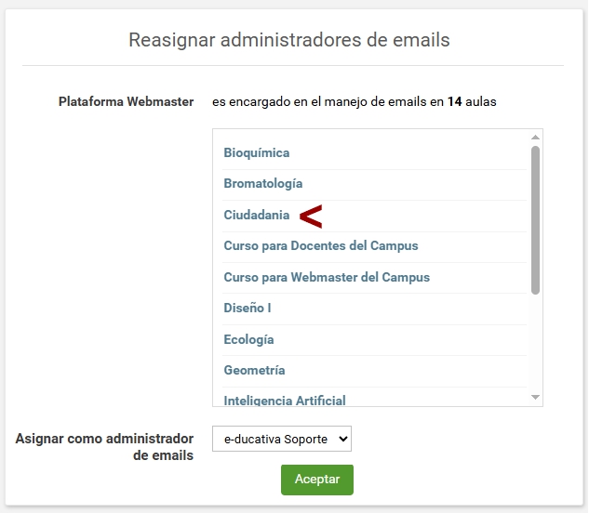Click the bold 14 aulas count
The image size is (589, 513).
click(472, 101)
